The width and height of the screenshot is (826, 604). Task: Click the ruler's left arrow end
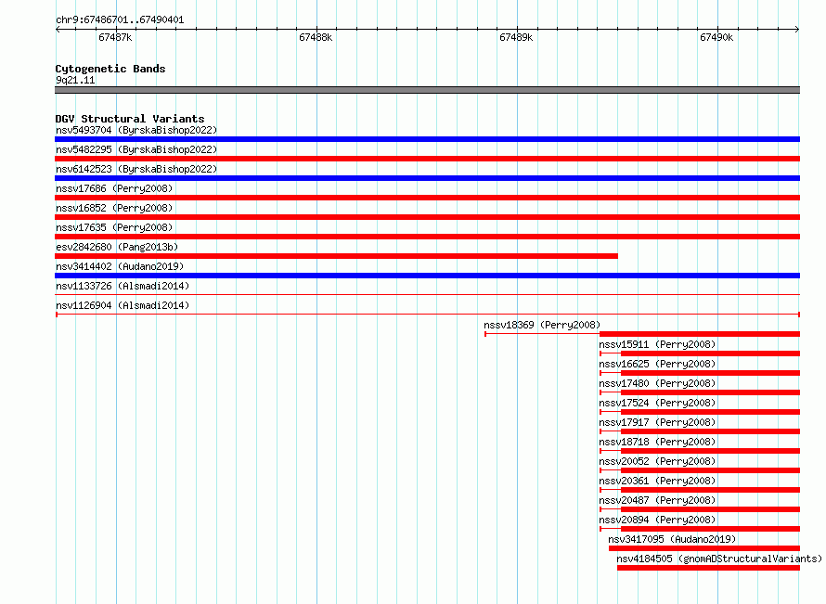coord(58,30)
